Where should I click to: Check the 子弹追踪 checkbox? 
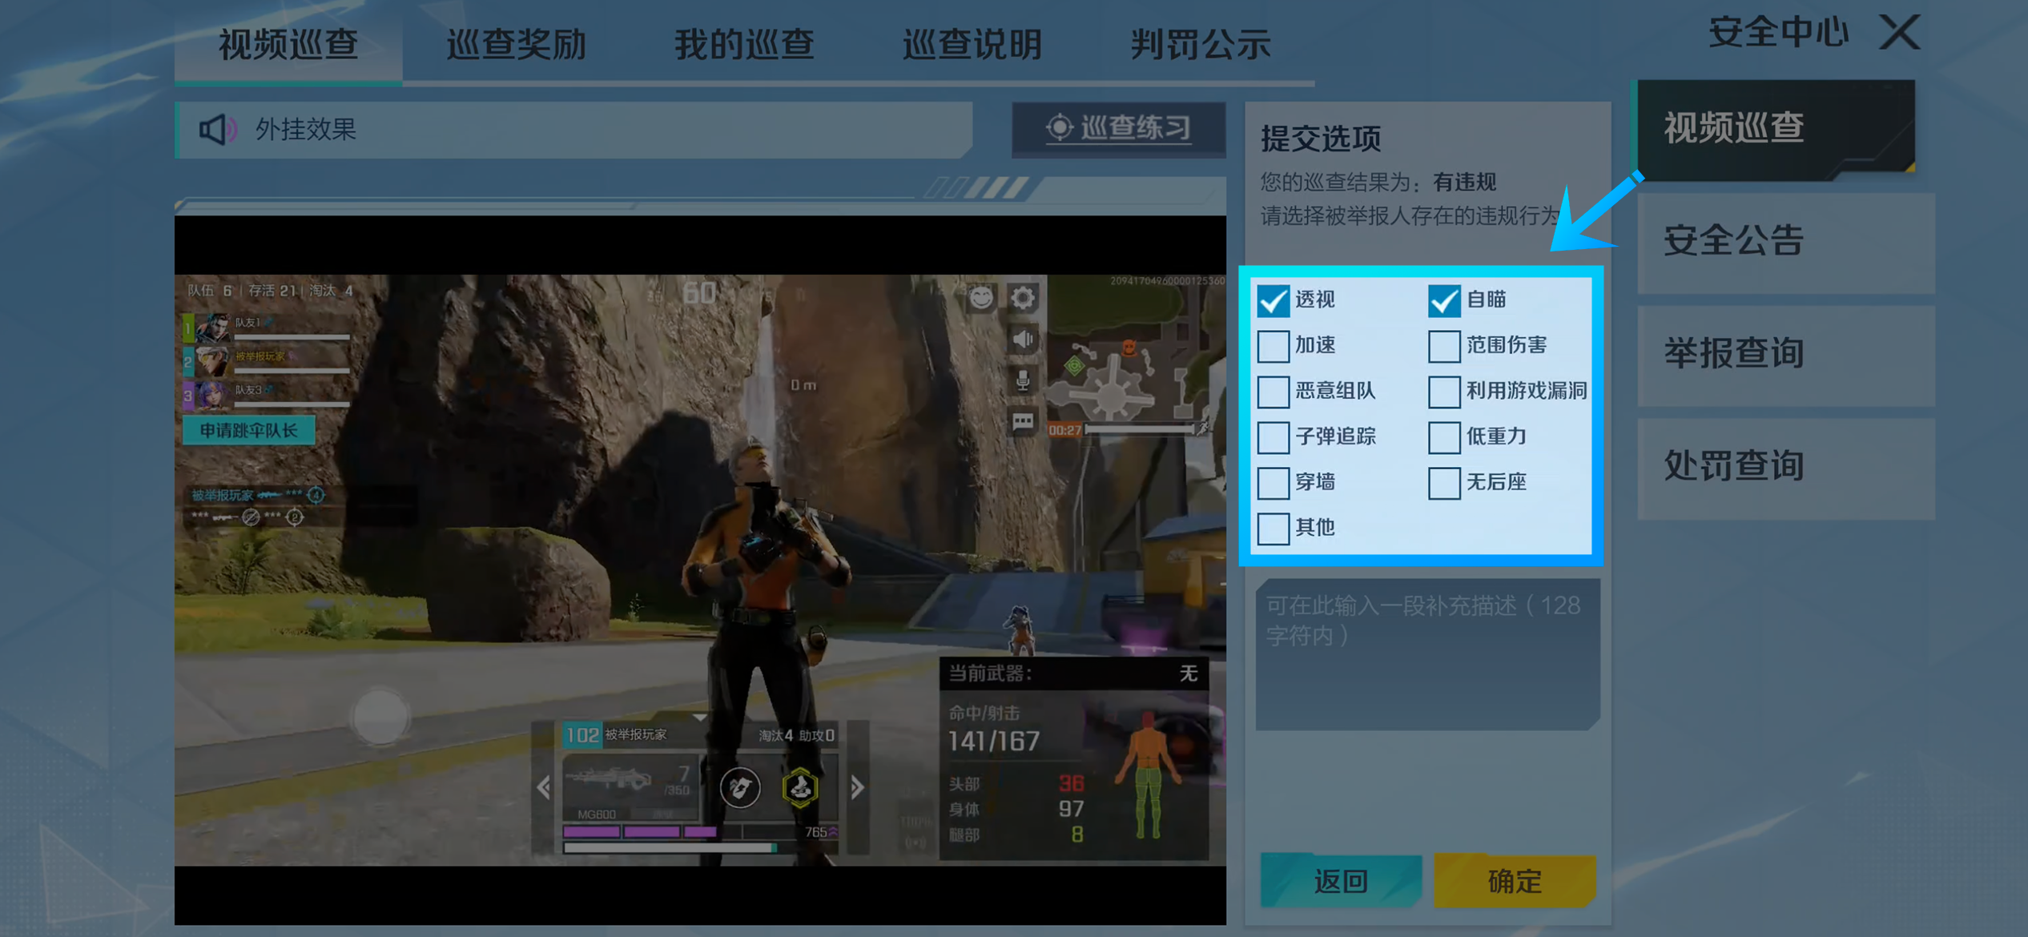point(1273,437)
